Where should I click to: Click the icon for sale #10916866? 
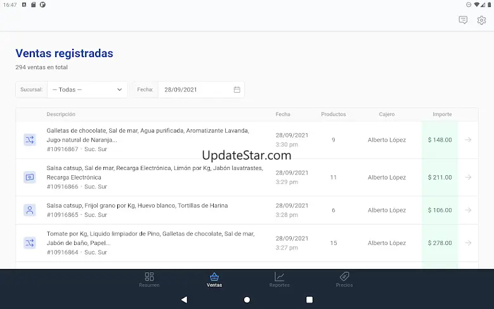[30, 177]
